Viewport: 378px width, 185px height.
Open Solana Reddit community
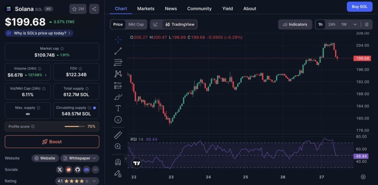pos(69,170)
